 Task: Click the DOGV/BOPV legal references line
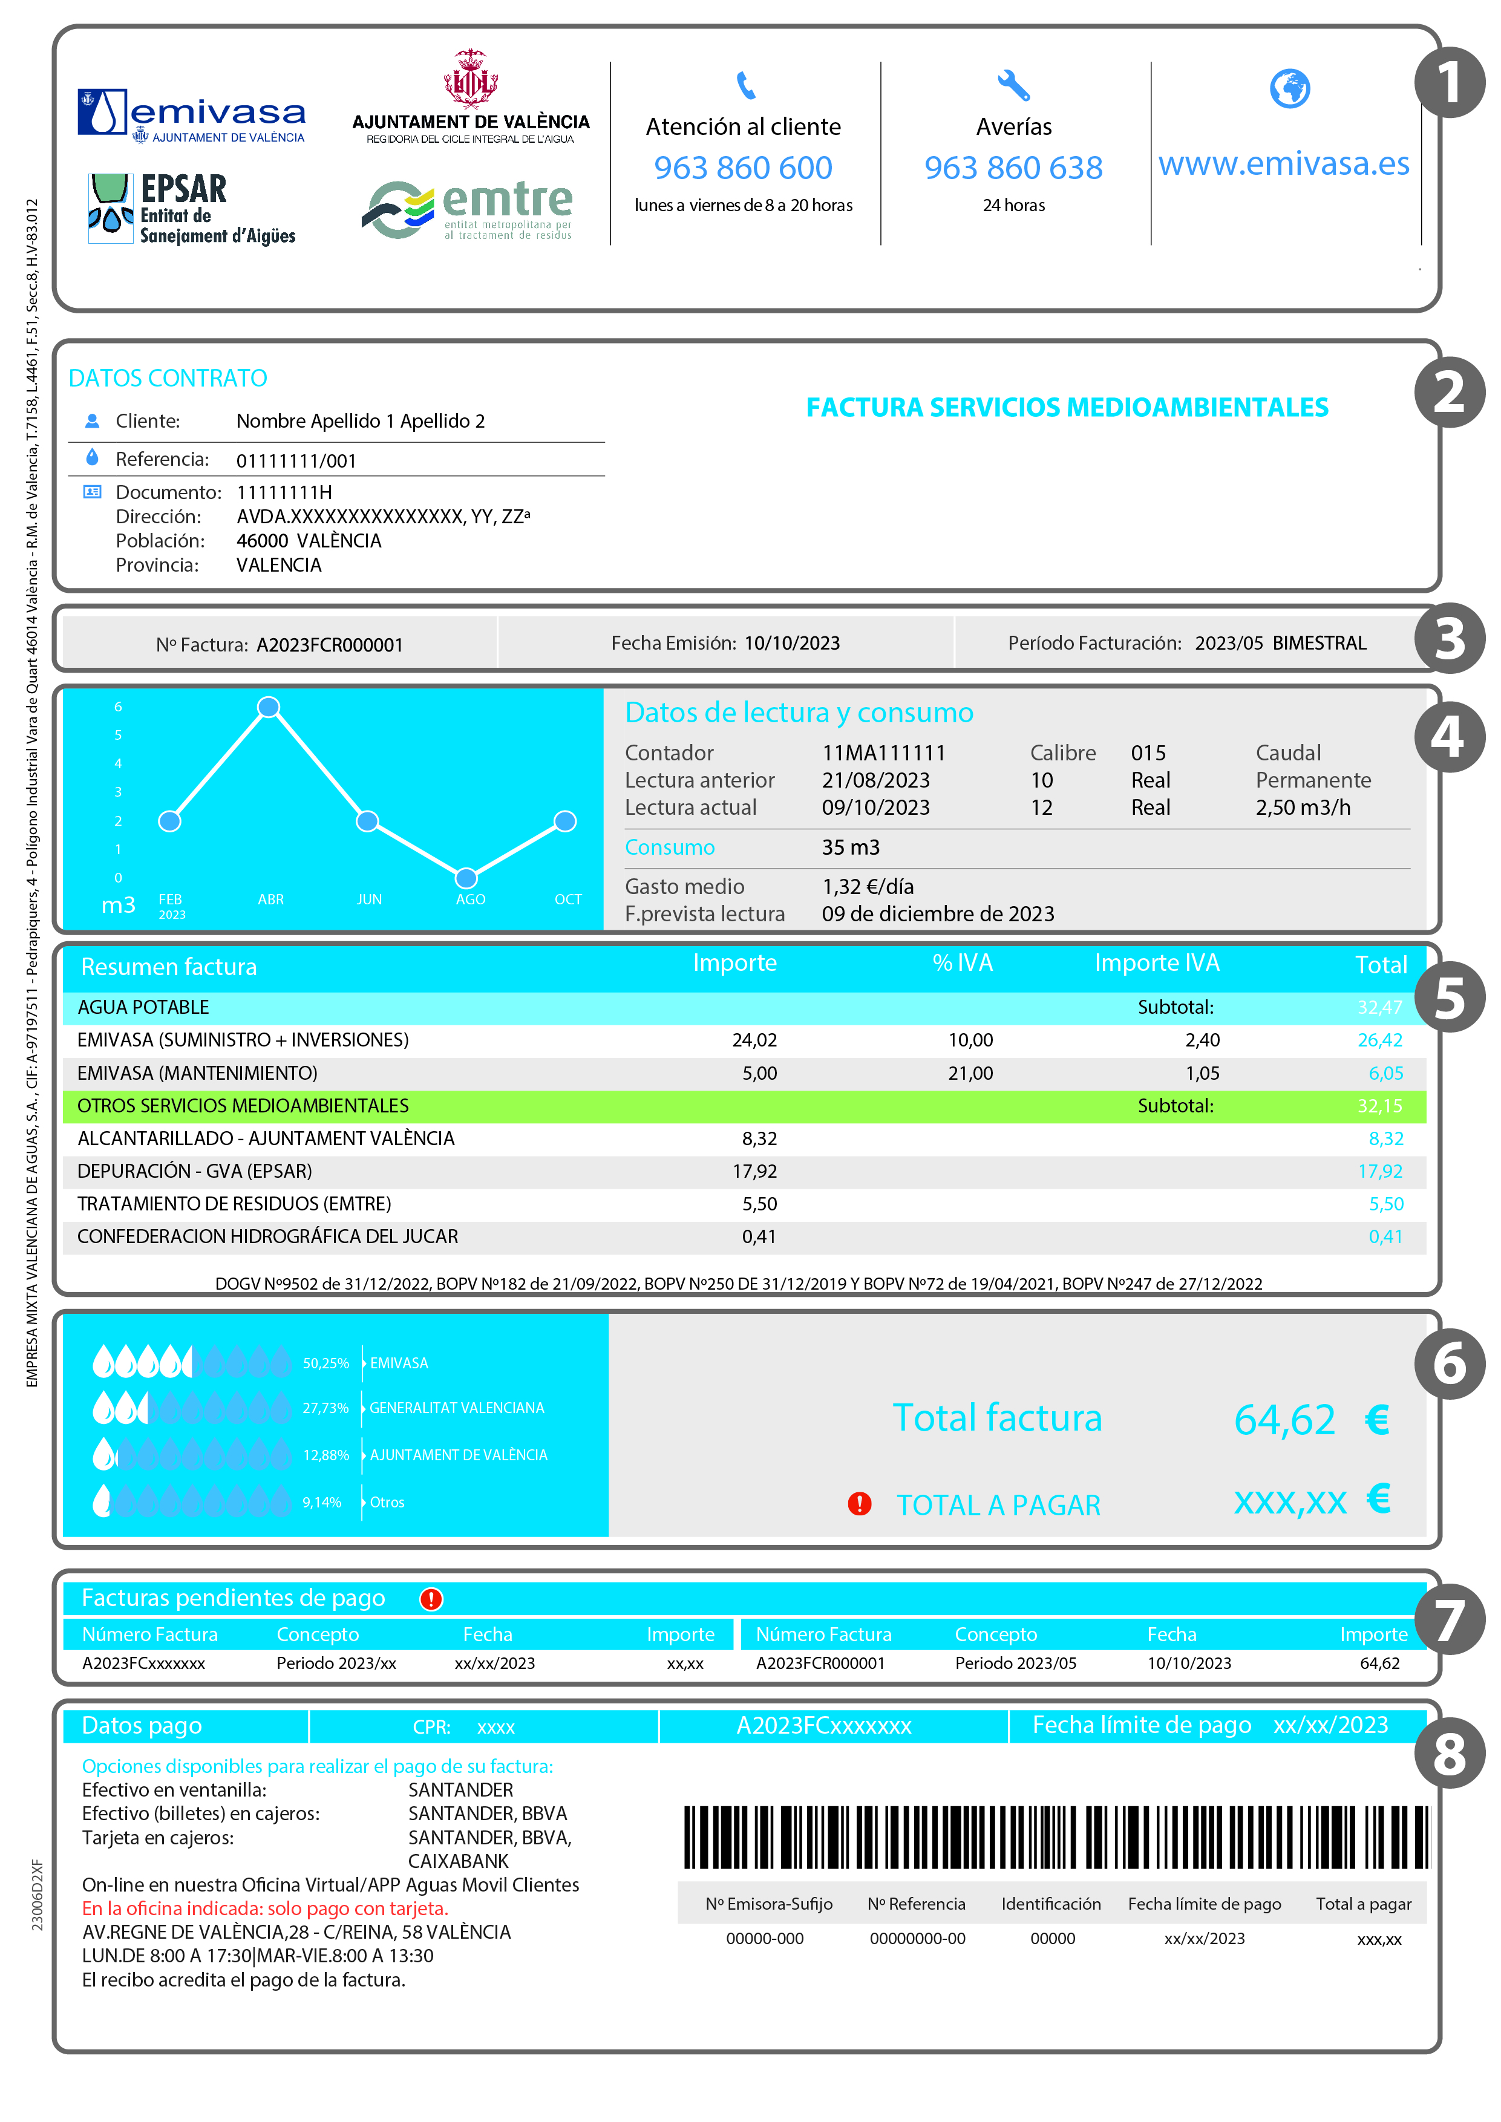pos(739,1284)
